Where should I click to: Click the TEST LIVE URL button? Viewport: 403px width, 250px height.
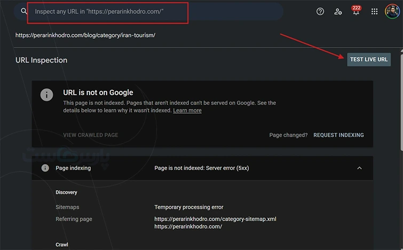tap(369, 59)
